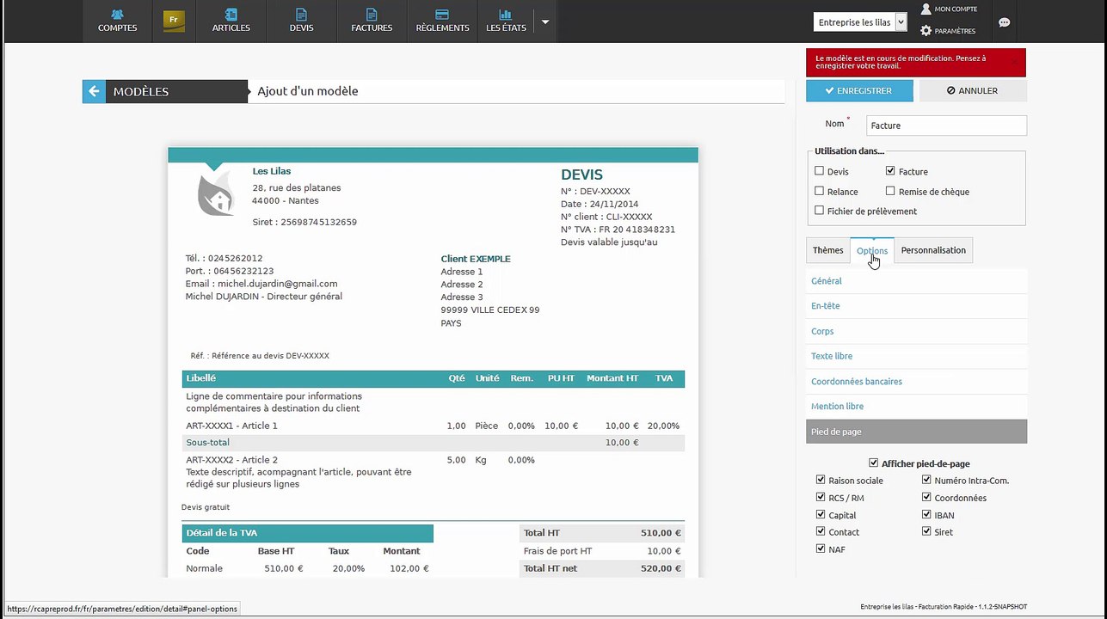Uncheck the footer Siret checkbox
Viewport: 1107px width, 619px height.
(926, 531)
